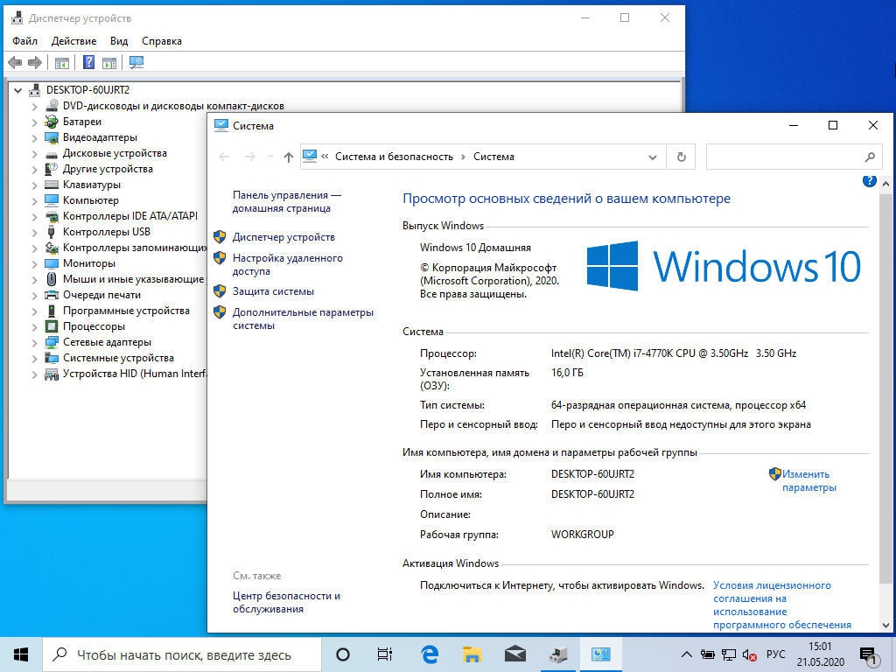Expand Контроллеры IDE ATA/ATAPI node
The height and width of the screenshot is (672, 896).
click(34, 217)
